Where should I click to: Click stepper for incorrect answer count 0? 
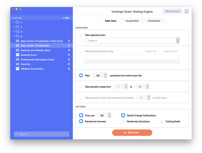(149, 98)
